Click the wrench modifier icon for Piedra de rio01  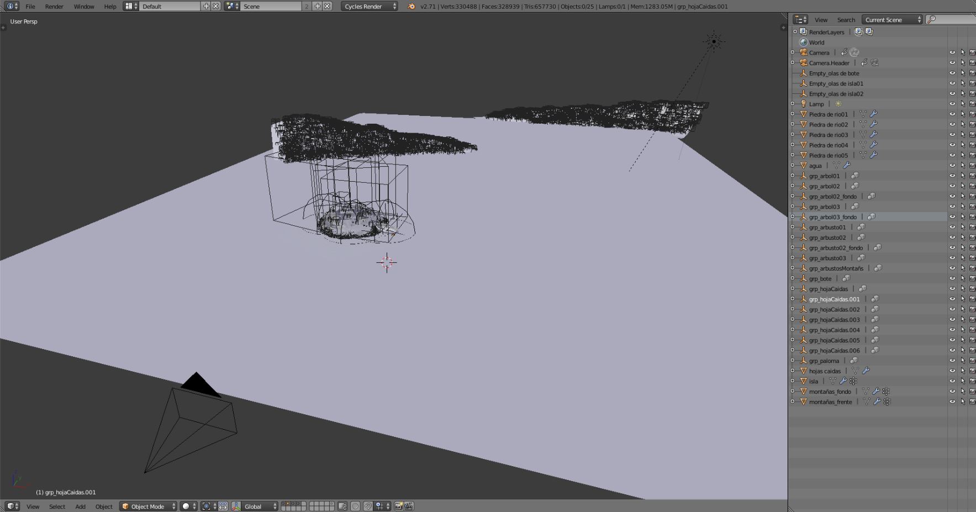(873, 114)
